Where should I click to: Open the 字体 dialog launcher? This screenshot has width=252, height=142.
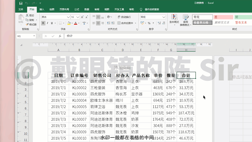pyautogui.click(x=88, y=30)
